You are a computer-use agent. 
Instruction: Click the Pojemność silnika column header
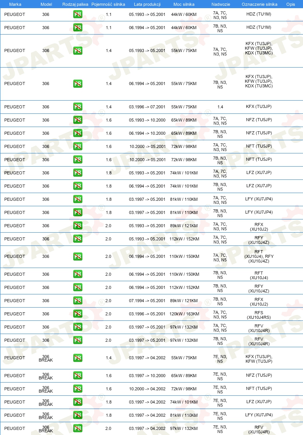click(108, 4)
